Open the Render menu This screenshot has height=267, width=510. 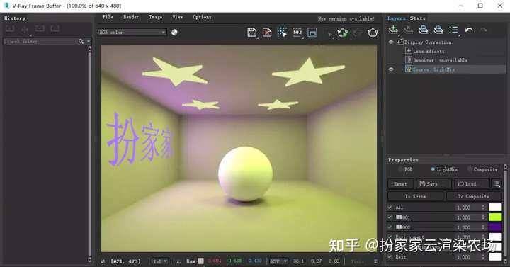(131, 17)
